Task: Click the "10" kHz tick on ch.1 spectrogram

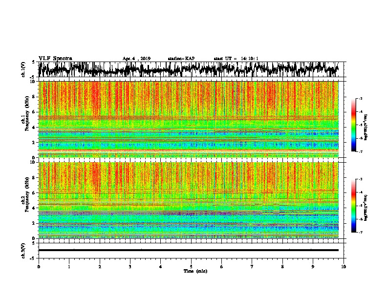Action: [x=33, y=82]
